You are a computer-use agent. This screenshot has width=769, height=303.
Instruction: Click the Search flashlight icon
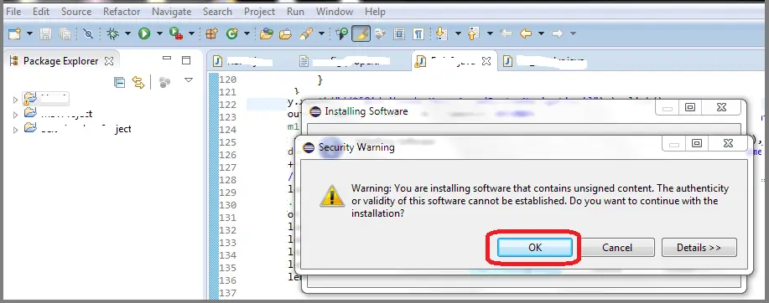pyautogui.click(x=306, y=33)
